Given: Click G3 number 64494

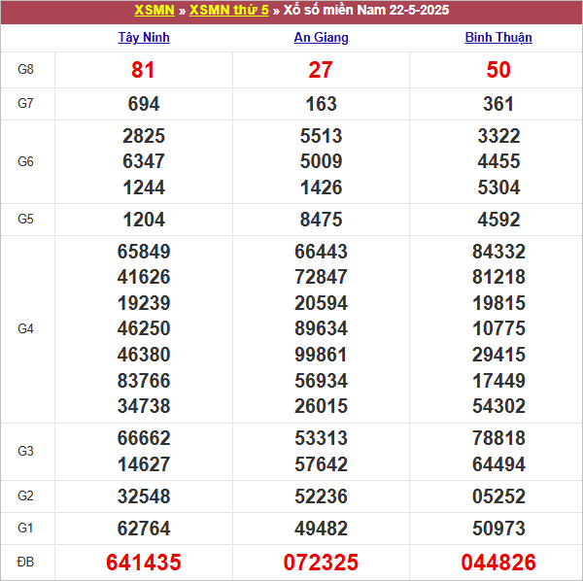Looking at the screenshot, I should [499, 464].
